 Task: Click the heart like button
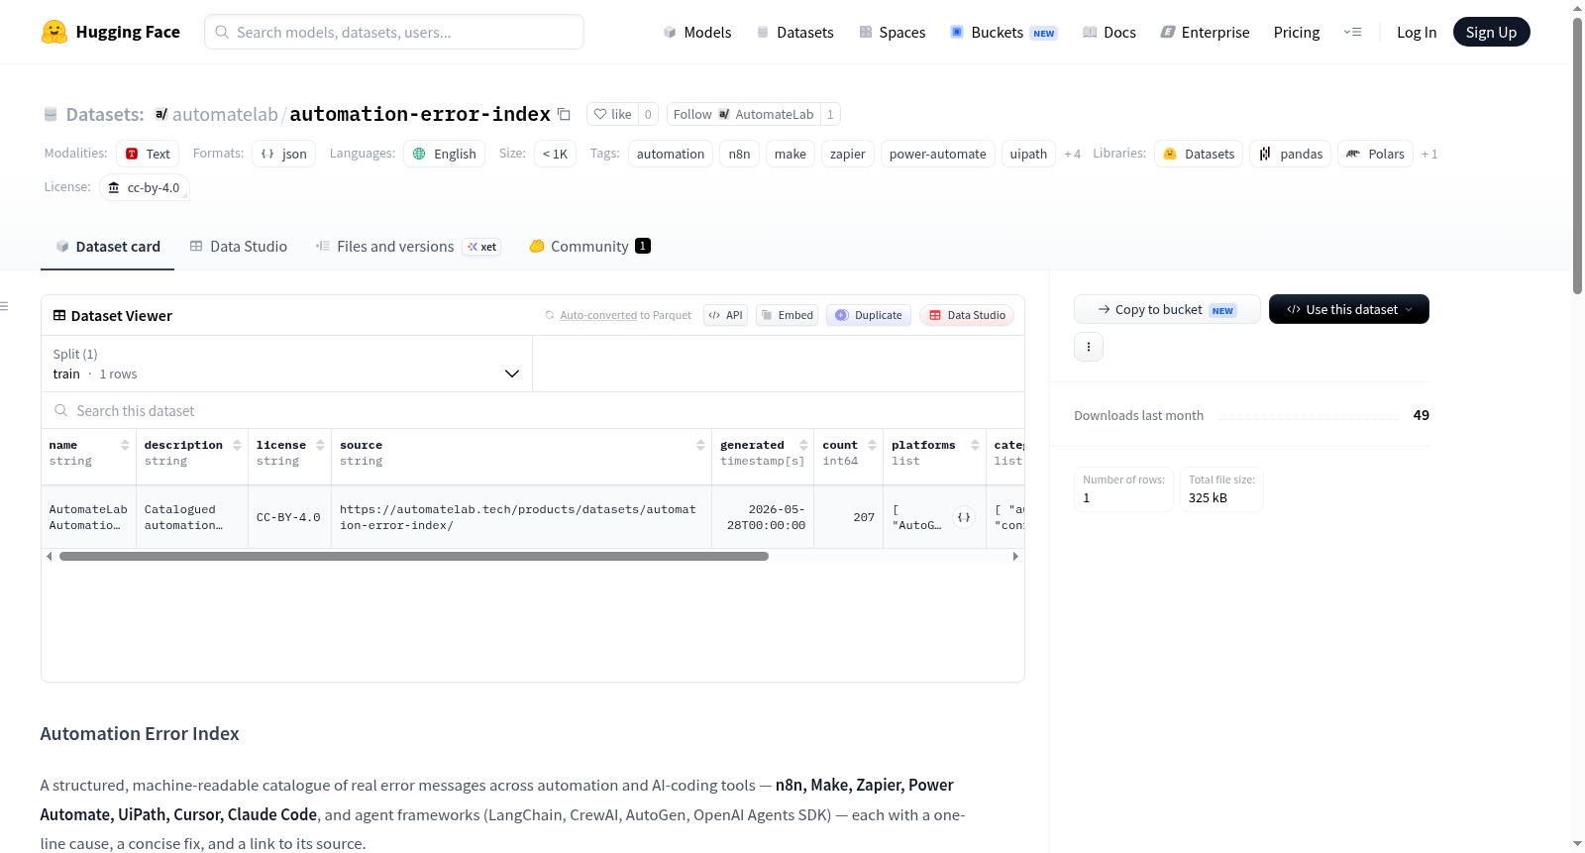click(612, 114)
